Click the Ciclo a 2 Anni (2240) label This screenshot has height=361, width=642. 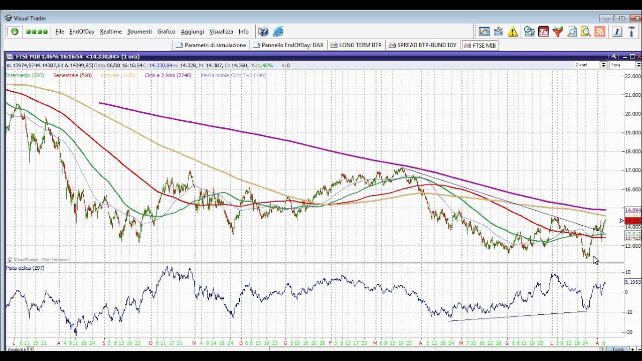pyautogui.click(x=168, y=75)
